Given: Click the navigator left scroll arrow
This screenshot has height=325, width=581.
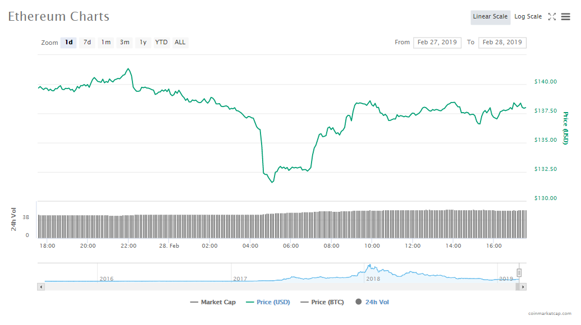Looking at the screenshot, I should (40, 287).
